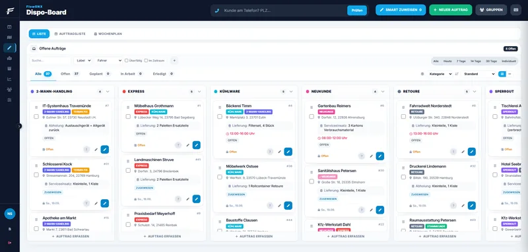Create order with NEUER AUFTRAG button
The height and width of the screenshot is (252, 528).
[x=451, y=10]
